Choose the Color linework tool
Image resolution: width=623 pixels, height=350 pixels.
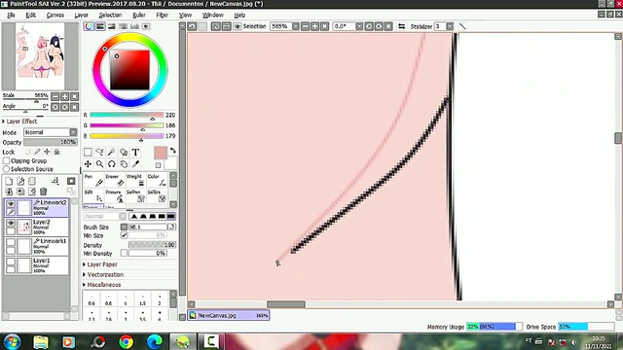(157, 180)
